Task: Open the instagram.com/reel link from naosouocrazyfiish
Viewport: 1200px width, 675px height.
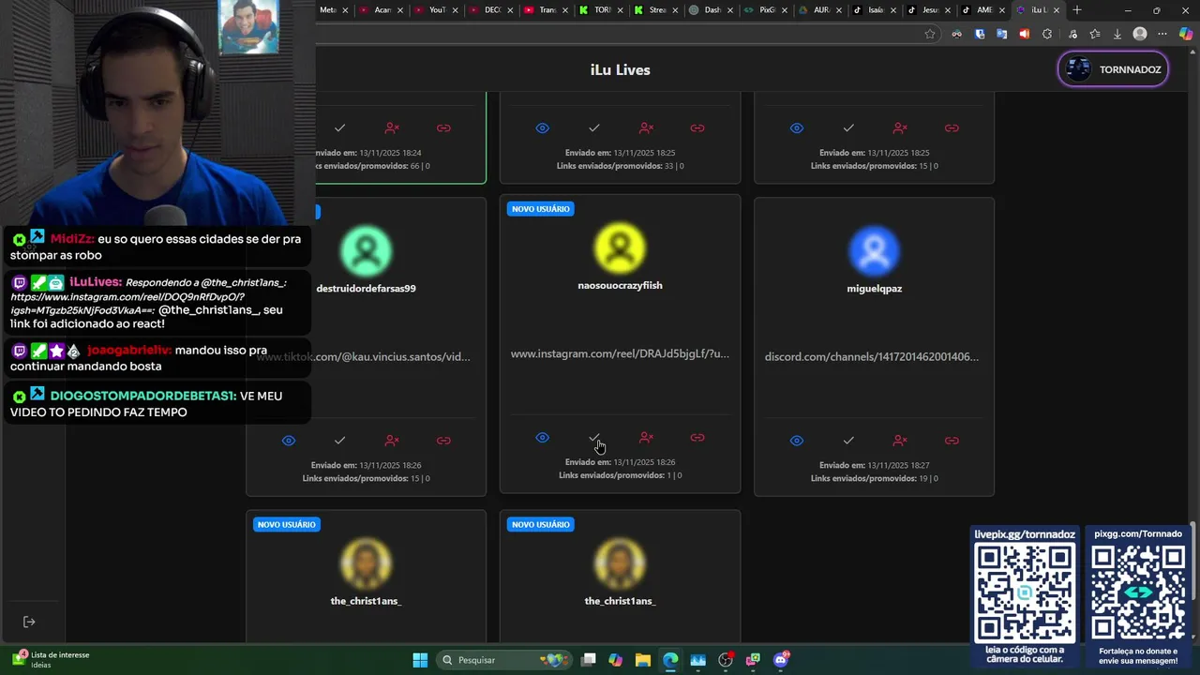Action: pos(620,353)
